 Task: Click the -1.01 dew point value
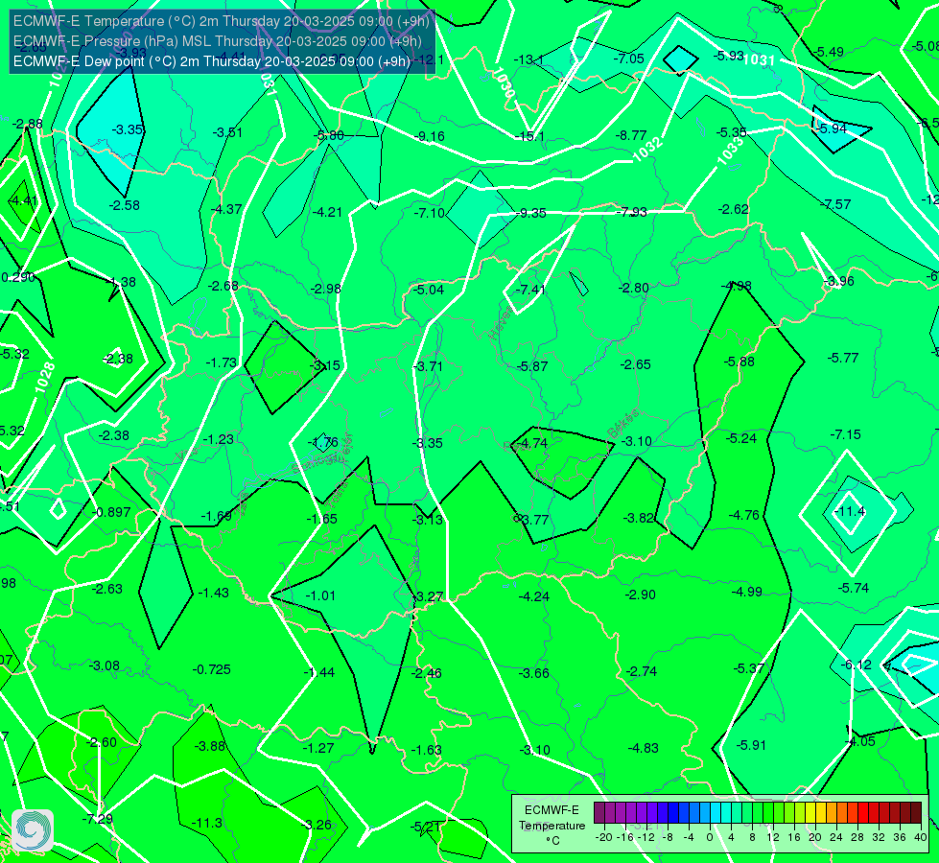[320, 595]
